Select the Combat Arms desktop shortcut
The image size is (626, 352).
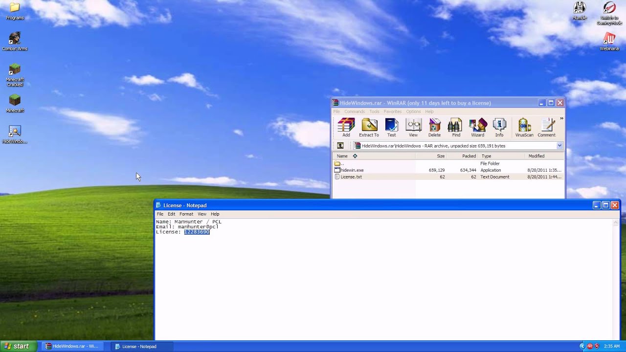pyautogui.click(x=15, y=42)
